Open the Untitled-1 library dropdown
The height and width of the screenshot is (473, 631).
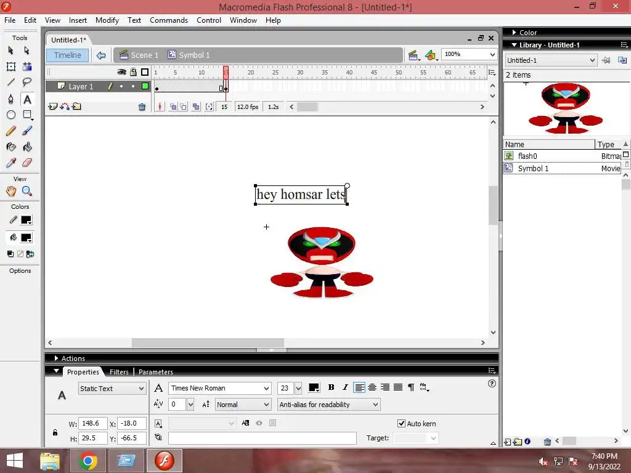(x=551, y=60)
